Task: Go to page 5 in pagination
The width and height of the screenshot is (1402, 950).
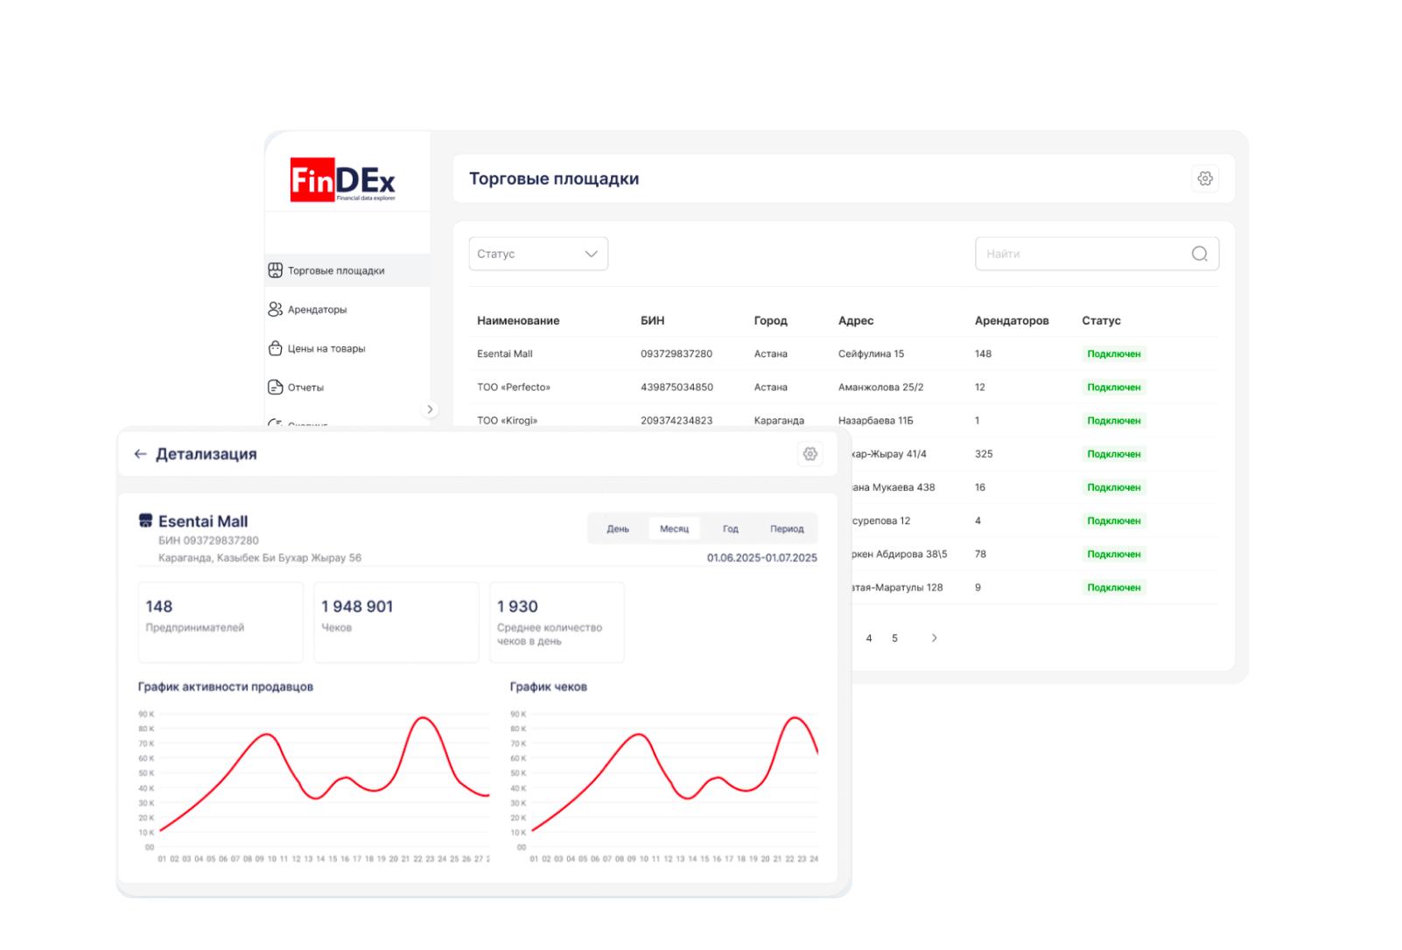Action: tap(894, 639)
